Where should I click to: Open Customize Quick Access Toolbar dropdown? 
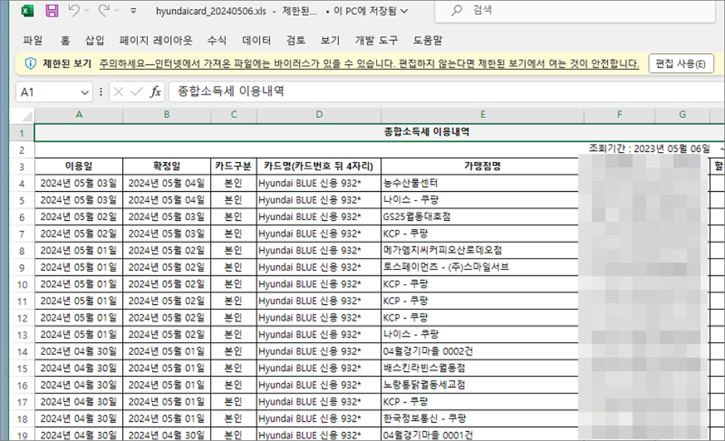[134, 11]
